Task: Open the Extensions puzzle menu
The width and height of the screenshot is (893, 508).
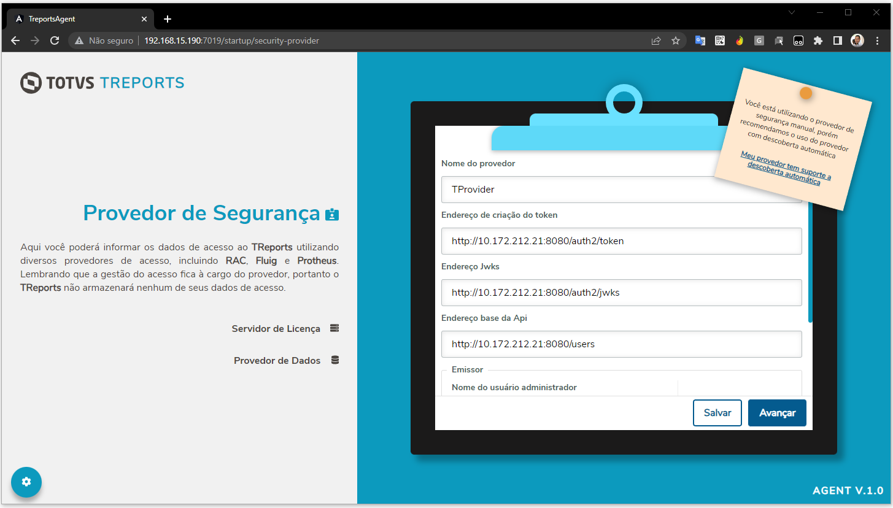Action: (x=818, y=41)
